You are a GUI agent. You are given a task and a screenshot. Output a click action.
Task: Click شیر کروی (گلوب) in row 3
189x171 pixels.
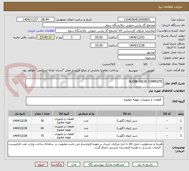(x=127, y=136)
